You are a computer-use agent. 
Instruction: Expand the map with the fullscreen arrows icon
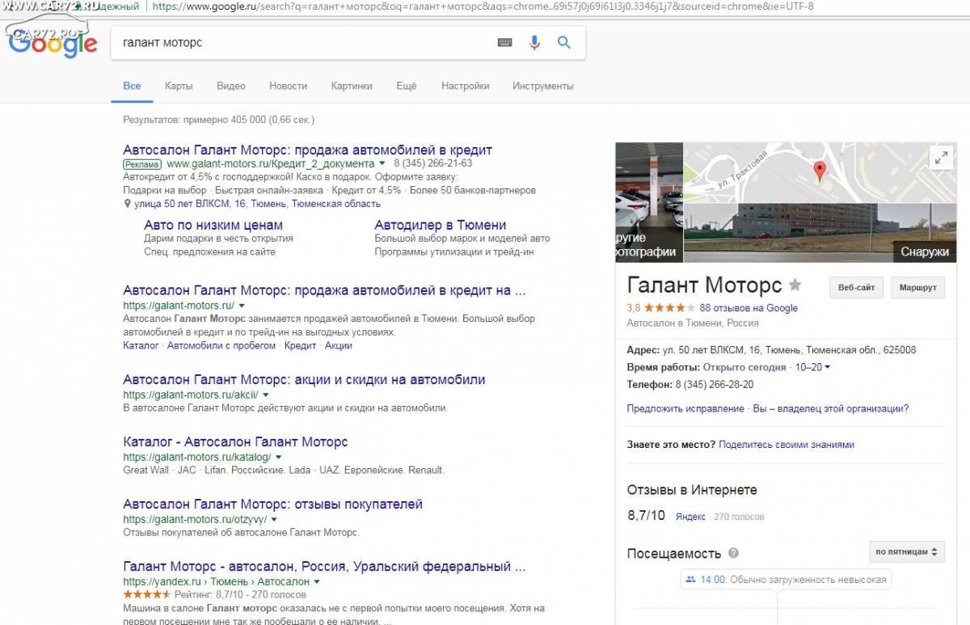pyautogui.click(x=941, y=158)
